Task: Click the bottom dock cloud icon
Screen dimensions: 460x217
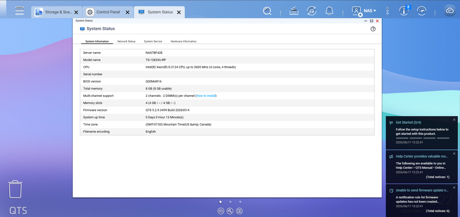Action: [221, 211]
